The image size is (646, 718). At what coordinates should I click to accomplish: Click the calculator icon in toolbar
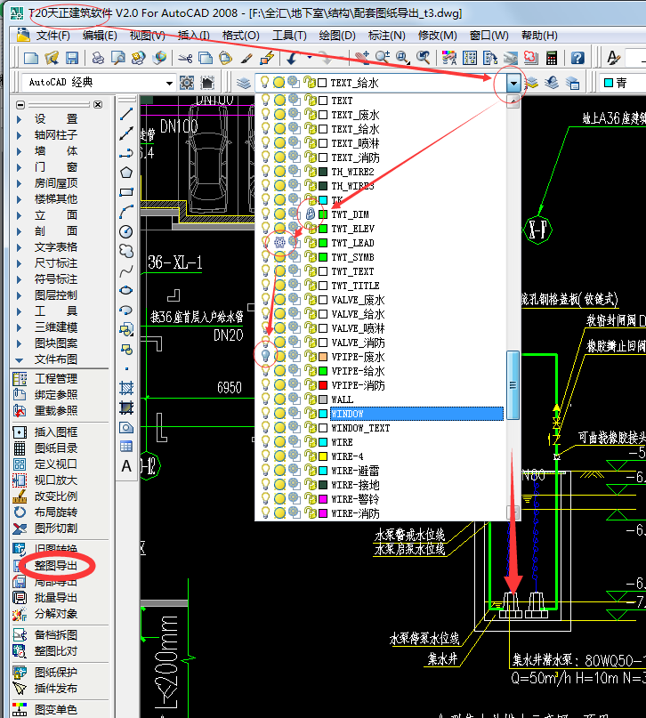tap(551, 58)
